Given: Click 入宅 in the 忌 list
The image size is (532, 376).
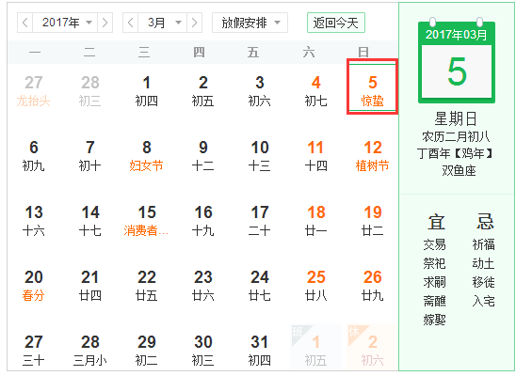Looking at the screenshot, I should click(483, 301).
